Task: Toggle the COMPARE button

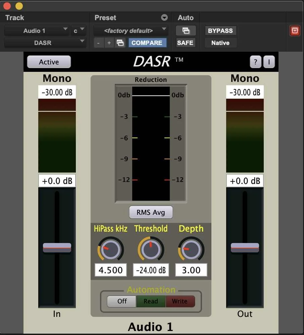Action: click(x=147, y=43)
